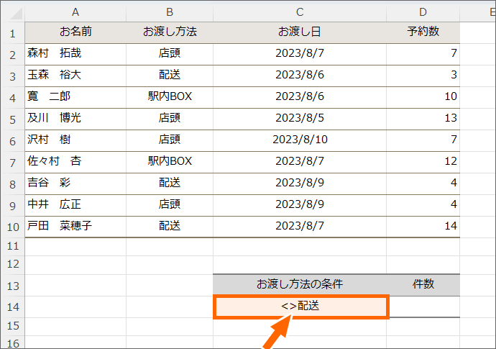Click the empty 件数 result cell D14
496x349 pixels.
[x=424, y=307]
